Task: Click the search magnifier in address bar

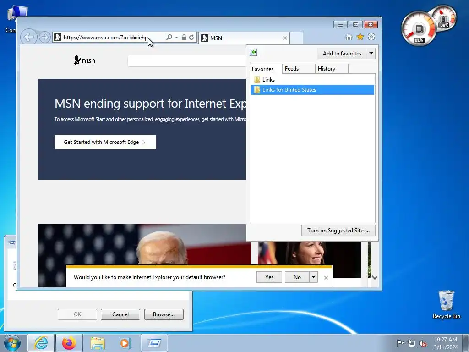Action: coord(169,37)
